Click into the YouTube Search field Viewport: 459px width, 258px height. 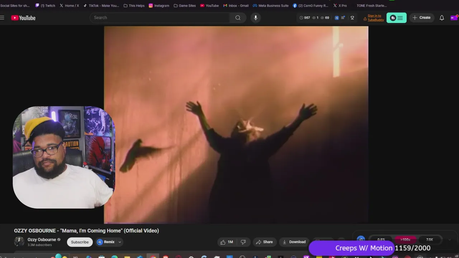point(160,18)
